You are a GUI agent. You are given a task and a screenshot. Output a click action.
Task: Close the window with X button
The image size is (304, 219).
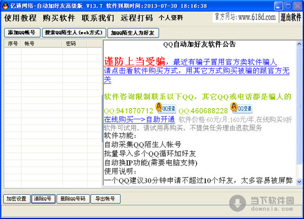pos(297,6)
